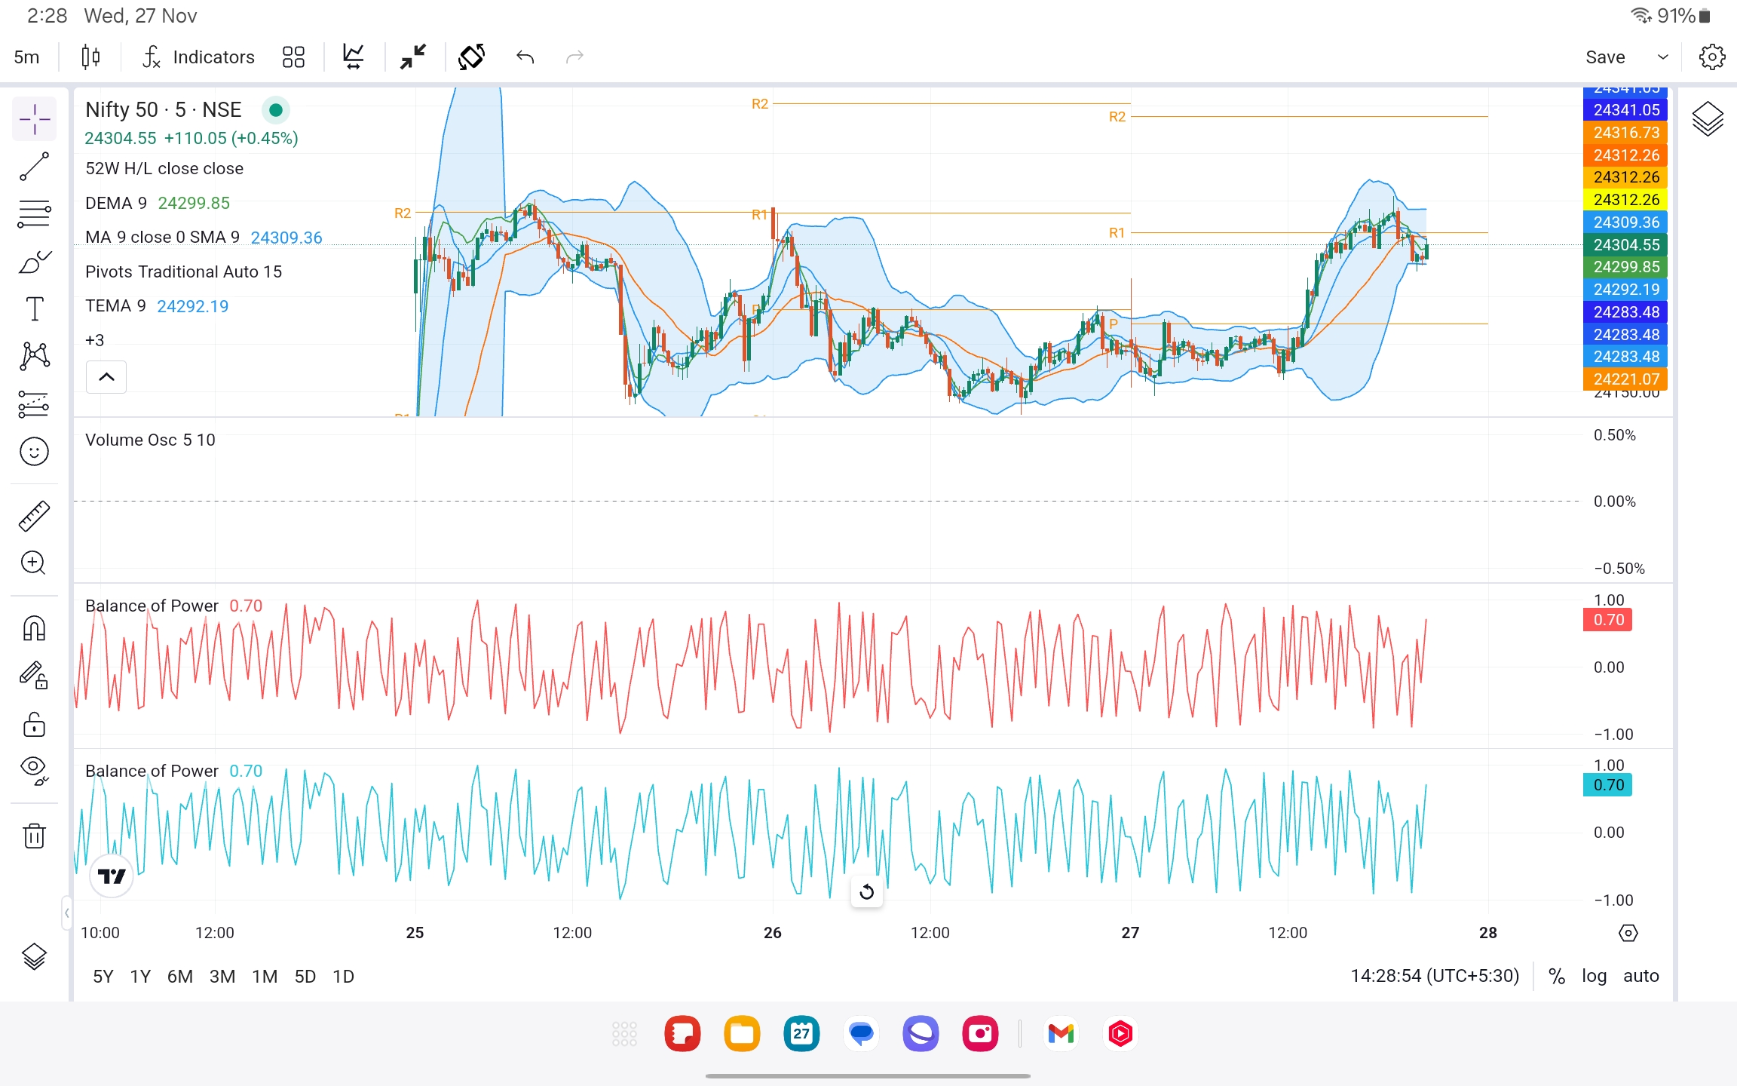Click the candlestick chart style icon
Image resolution: width=1737 pixels, height=1086 pixels.
point(90,57)
